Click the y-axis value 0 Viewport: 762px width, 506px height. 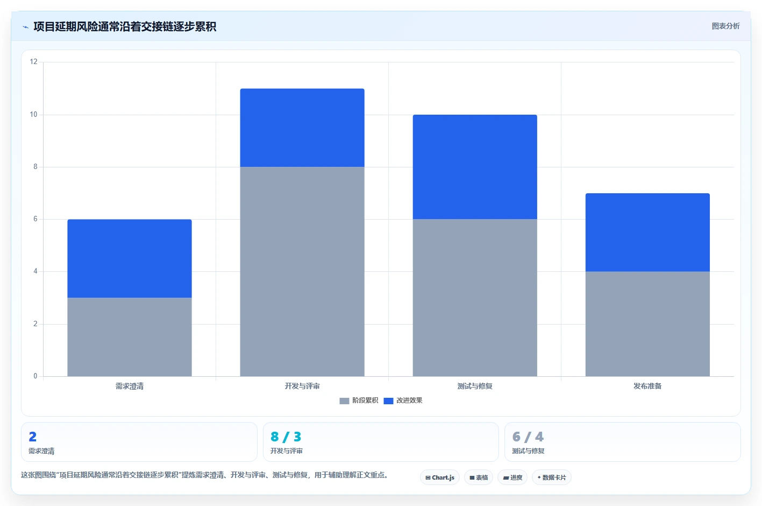pos(35,376)
